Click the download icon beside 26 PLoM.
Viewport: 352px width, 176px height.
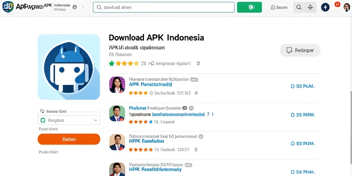point(293,115)
